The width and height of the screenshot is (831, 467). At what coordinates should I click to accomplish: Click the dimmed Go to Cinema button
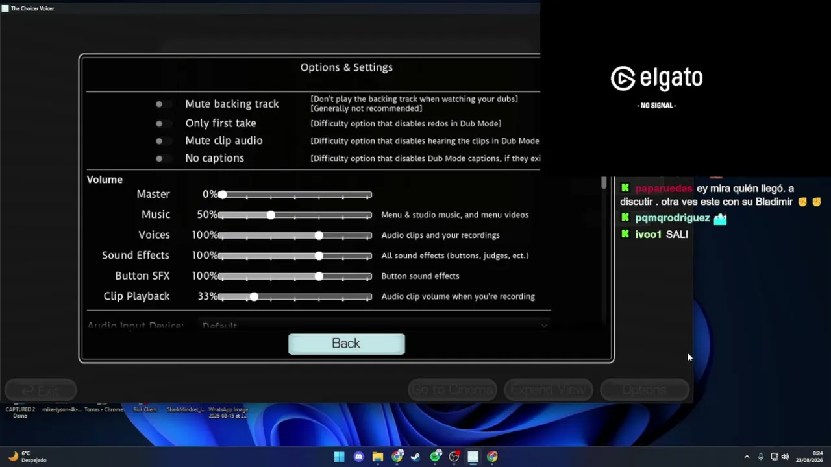pyautogui.click(x=452, y=390)
